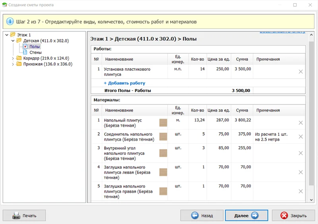Image resolution: width=318 pixels, height=224 pixels.
Task: Remove the Заглушка правая material row
Action: click(301, 191)
